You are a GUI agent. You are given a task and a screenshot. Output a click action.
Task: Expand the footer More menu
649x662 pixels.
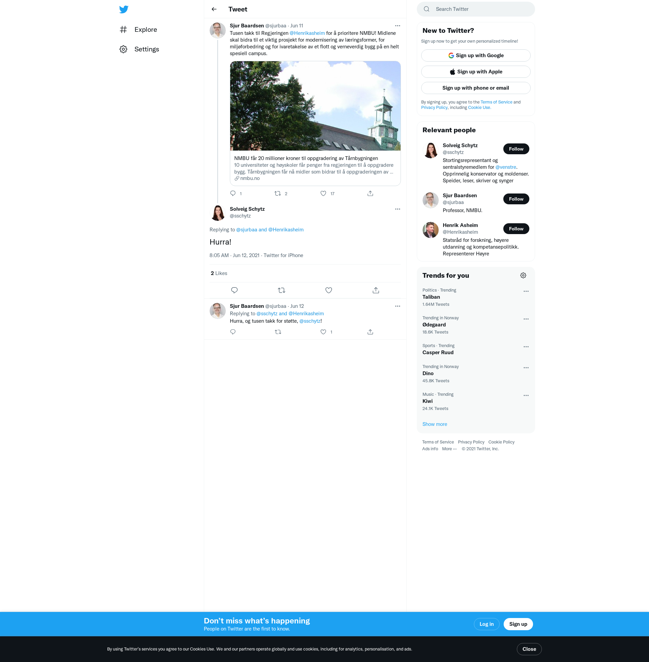pos(449,449)
